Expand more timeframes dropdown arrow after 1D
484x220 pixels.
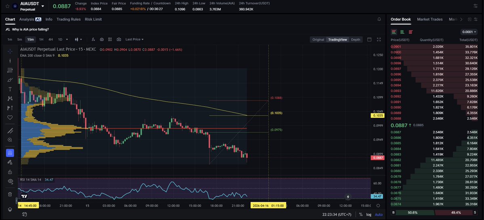pos(67,39)
